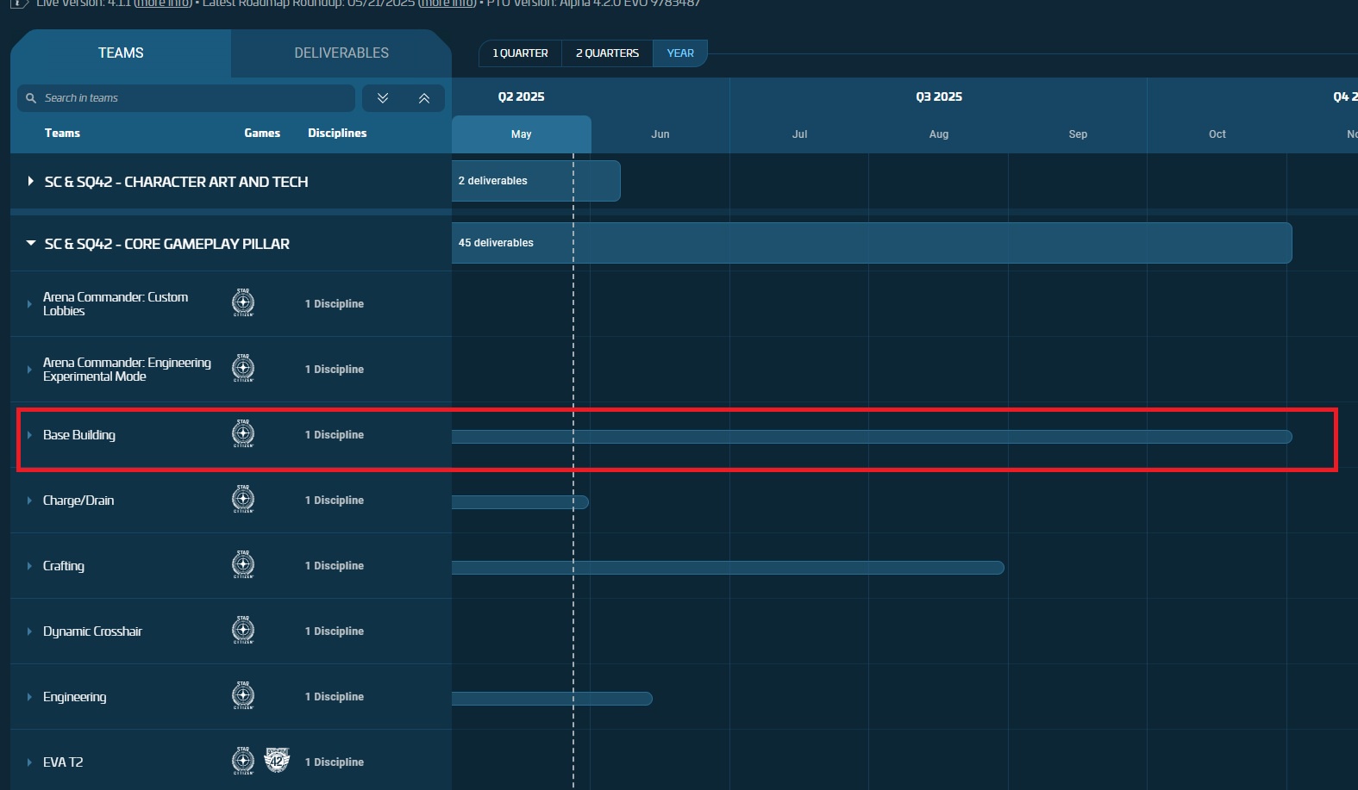Select the 1 Quarter timeline view
Screen dimensions: 1358x790
point(520,53)
